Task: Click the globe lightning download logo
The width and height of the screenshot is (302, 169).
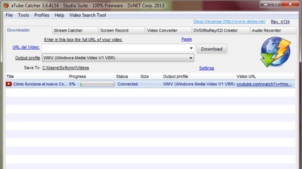Action: coord(276,52)
